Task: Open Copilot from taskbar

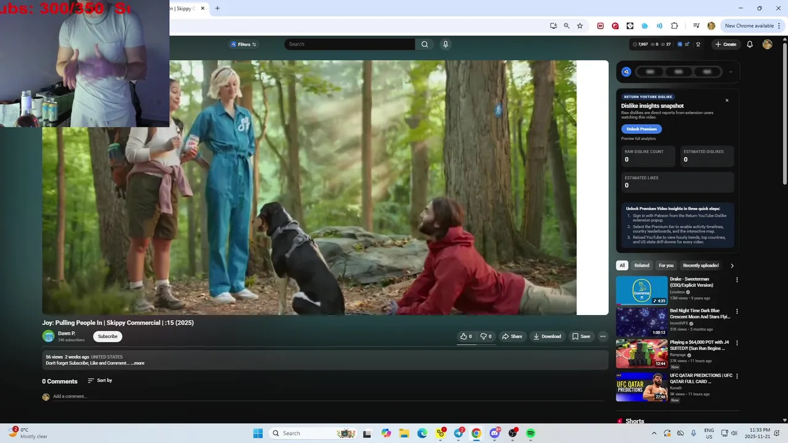Action: click(x=386, y=433)
